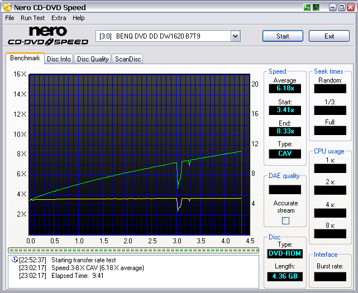
Task: Open the File menu
Action: [x=9, y=18]
